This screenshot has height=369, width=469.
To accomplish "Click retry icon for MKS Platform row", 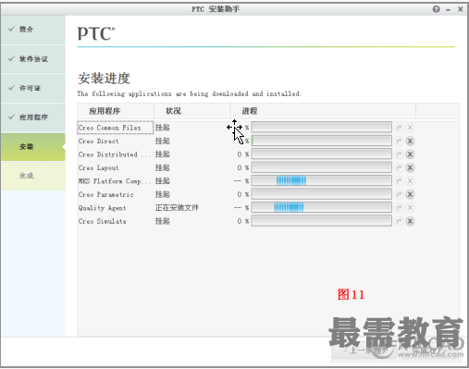I will click(x=400, y=181).
